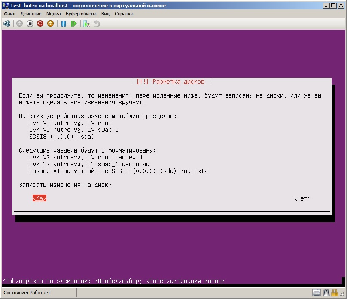347x299 pixels.
Task: Confirm writing changes with <Да>
Action: coord(40,198)
